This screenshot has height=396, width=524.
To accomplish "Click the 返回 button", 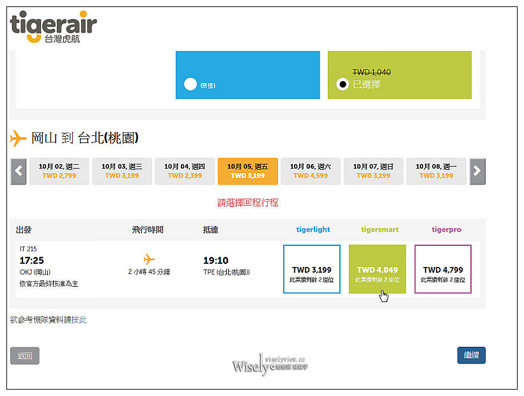I will [24, 356].
